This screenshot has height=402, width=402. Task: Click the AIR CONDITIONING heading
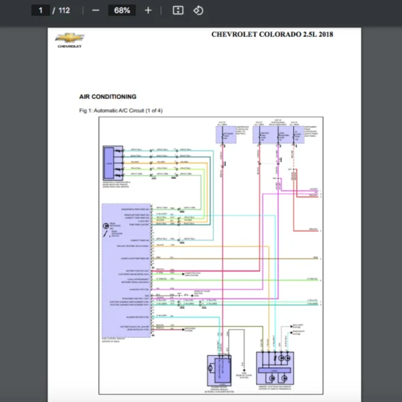coord(107,96)
